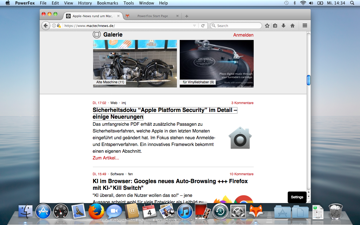Switch to the PowerFox Start Page tab
The height and width of the screenshot is (225, 360).
pyautogui.click(x=152, y=16)
